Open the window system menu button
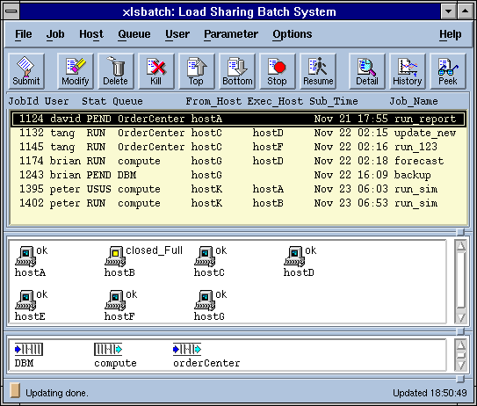Viewport: 477px width, 406px height. point(11,11)
